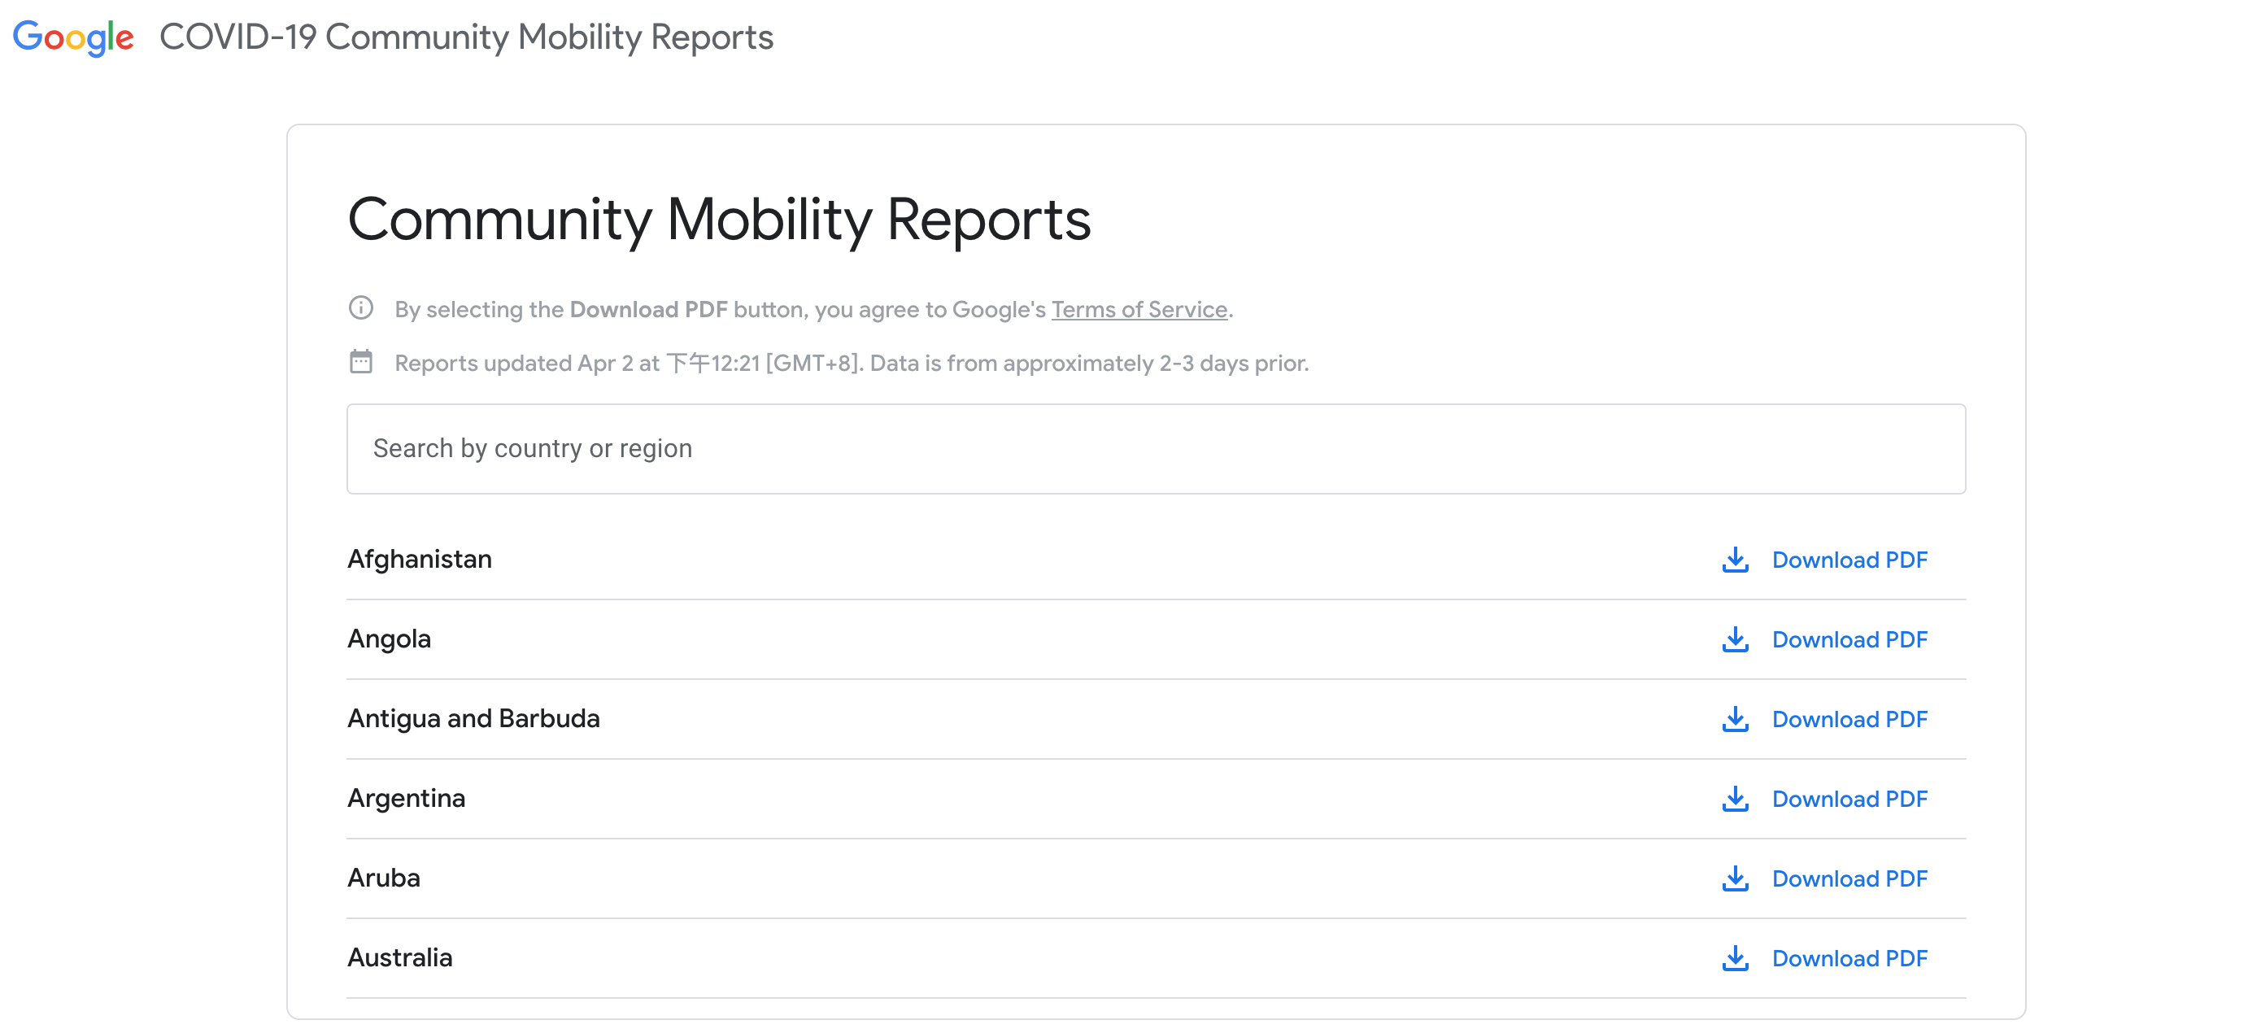Click the download icon for Argentina
This screenshot has width=2248, height=1033.
point(1735,800)
